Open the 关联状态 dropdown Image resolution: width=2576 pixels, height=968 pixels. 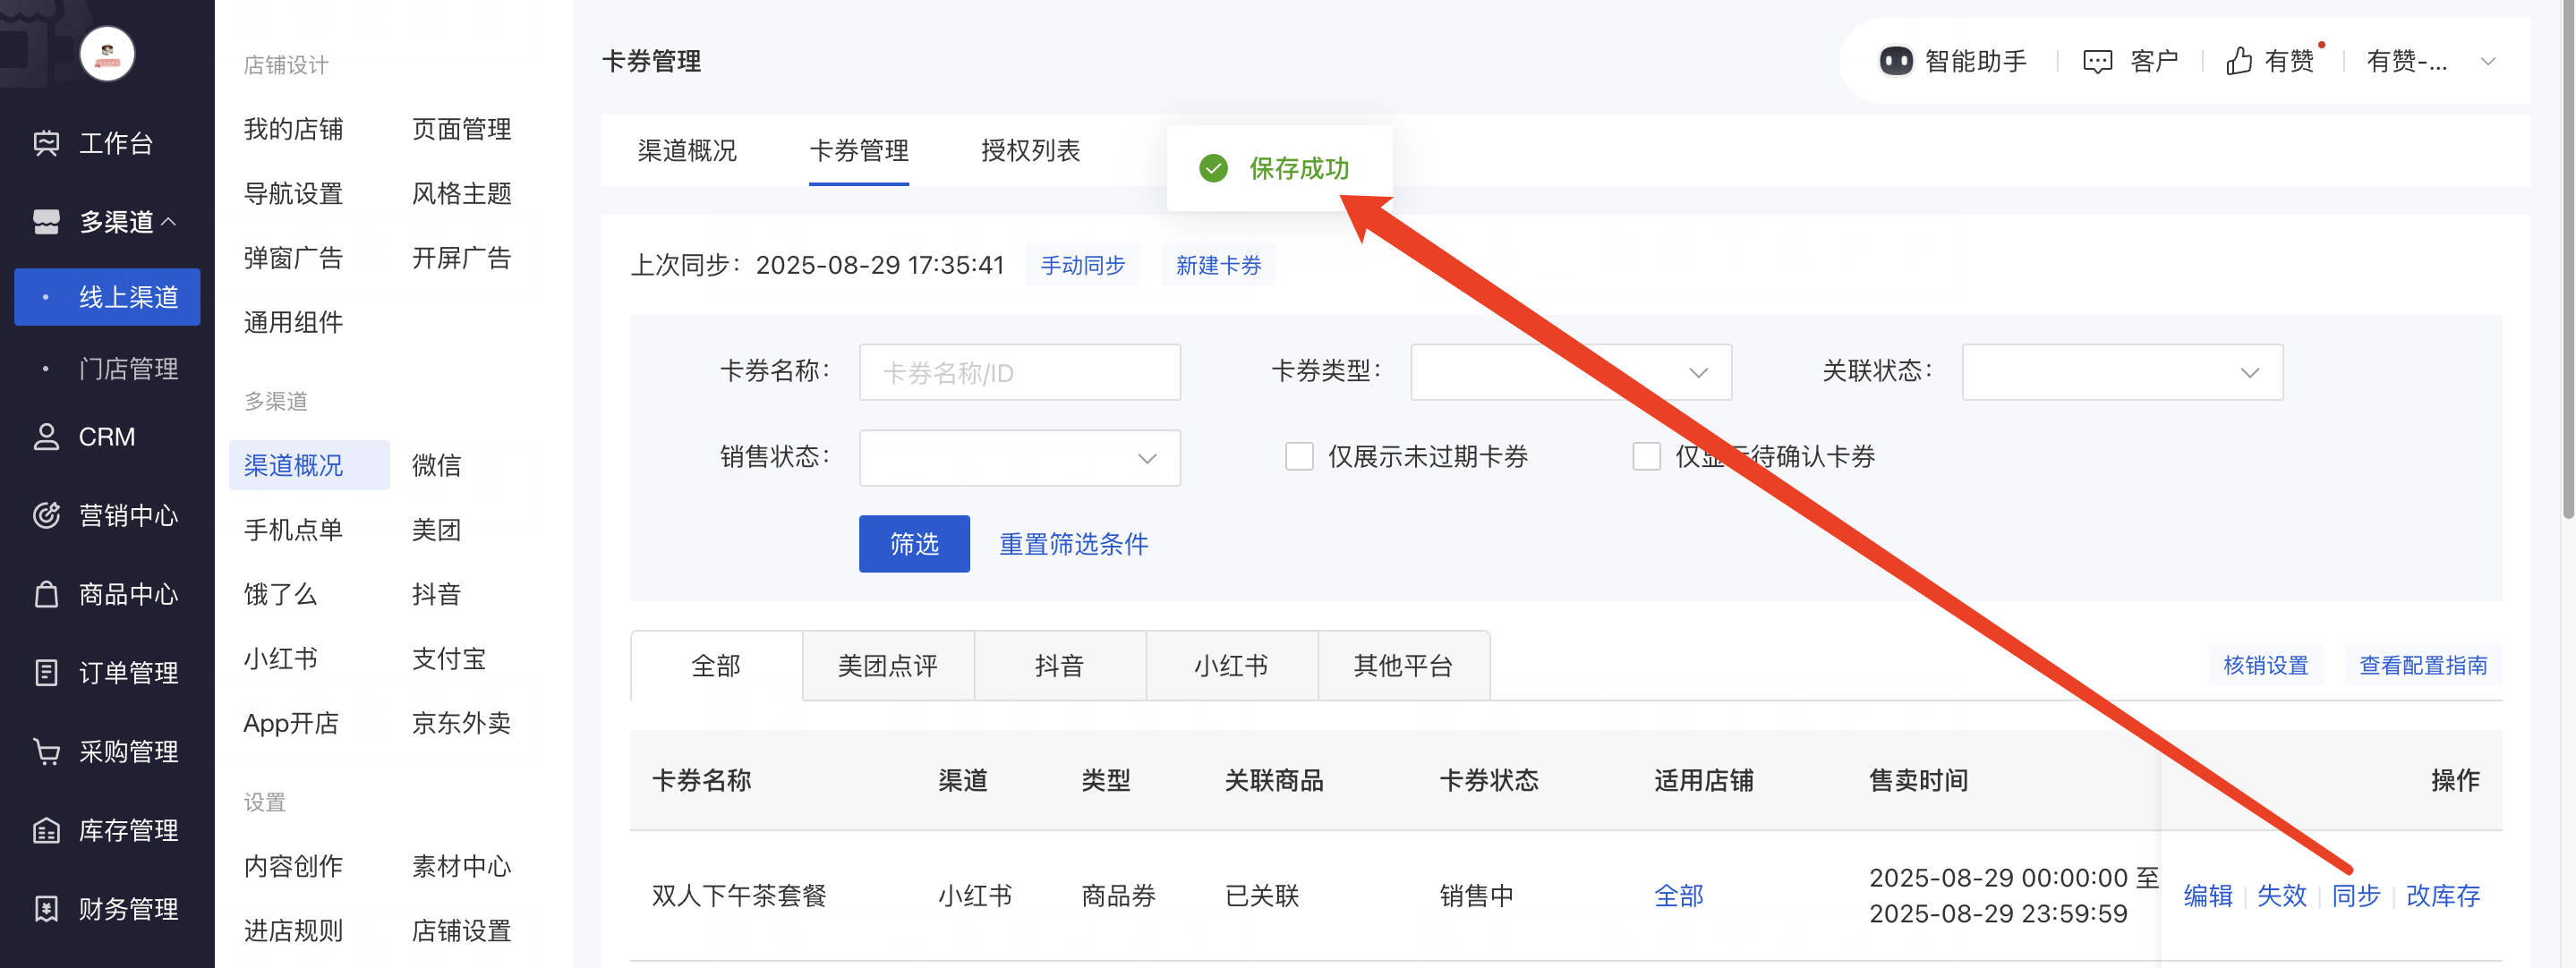2121,373
